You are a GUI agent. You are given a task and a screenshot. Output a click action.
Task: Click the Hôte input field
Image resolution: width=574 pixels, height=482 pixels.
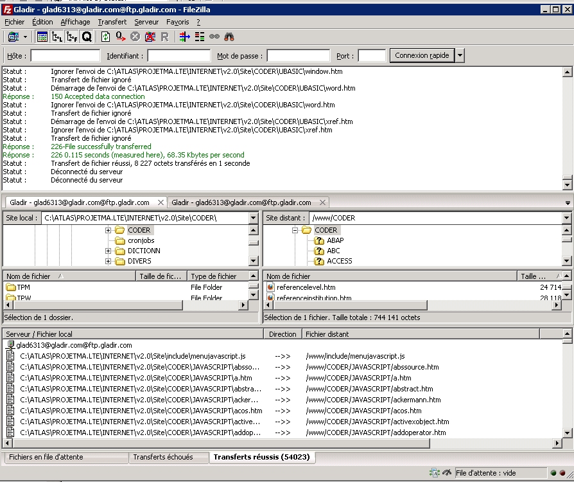tap(65, 56)
